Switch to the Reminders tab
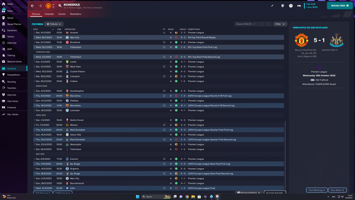355x200 pixels. pos(75,14)
